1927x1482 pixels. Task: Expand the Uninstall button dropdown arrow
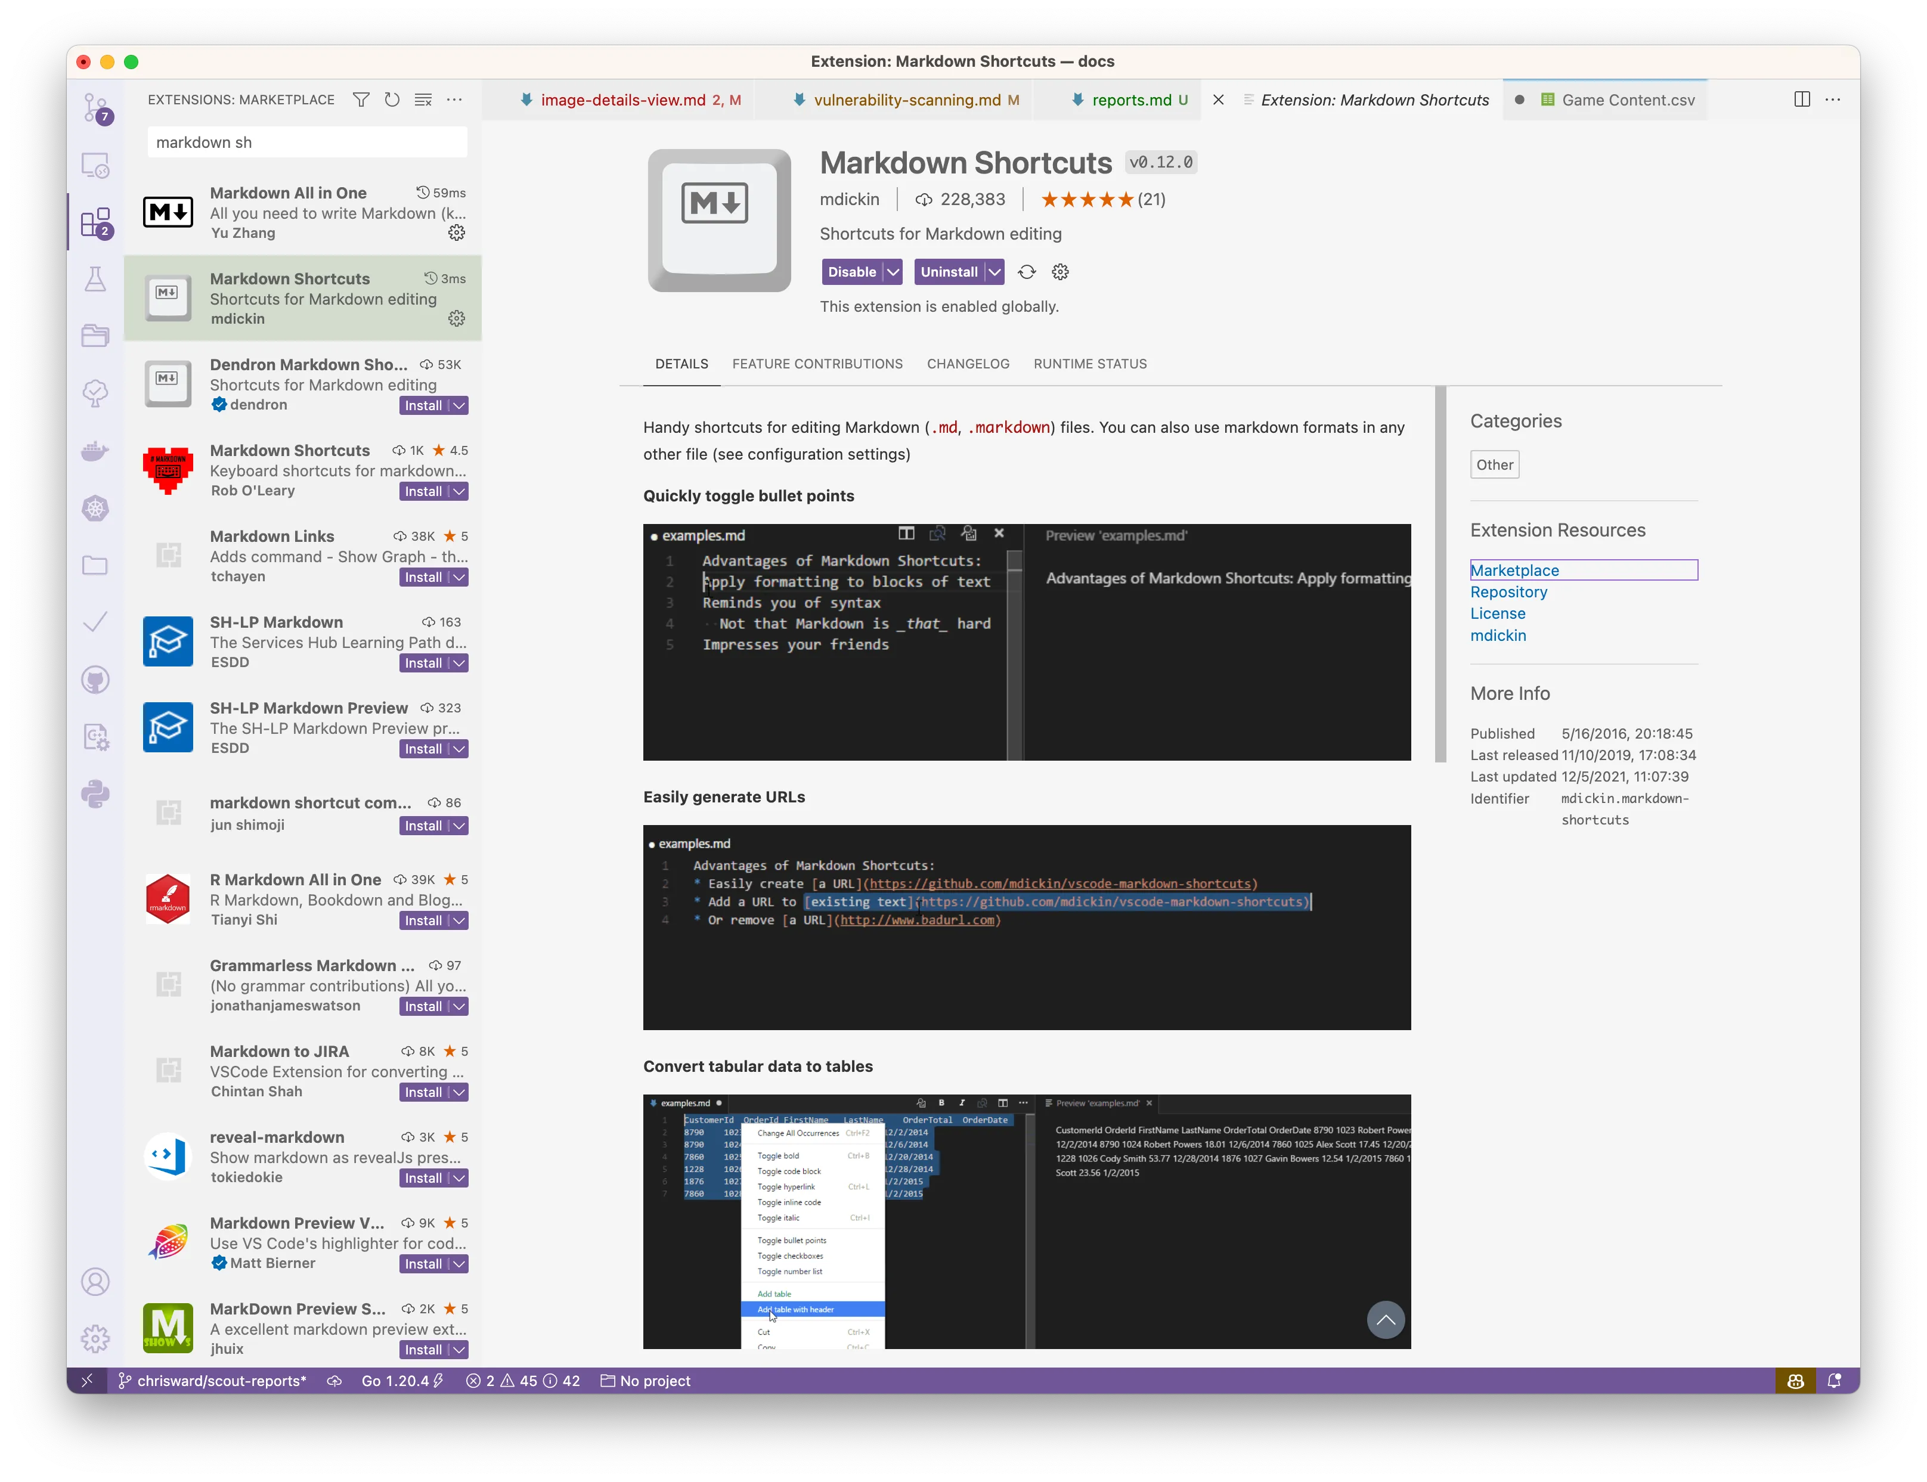(995, 272)
